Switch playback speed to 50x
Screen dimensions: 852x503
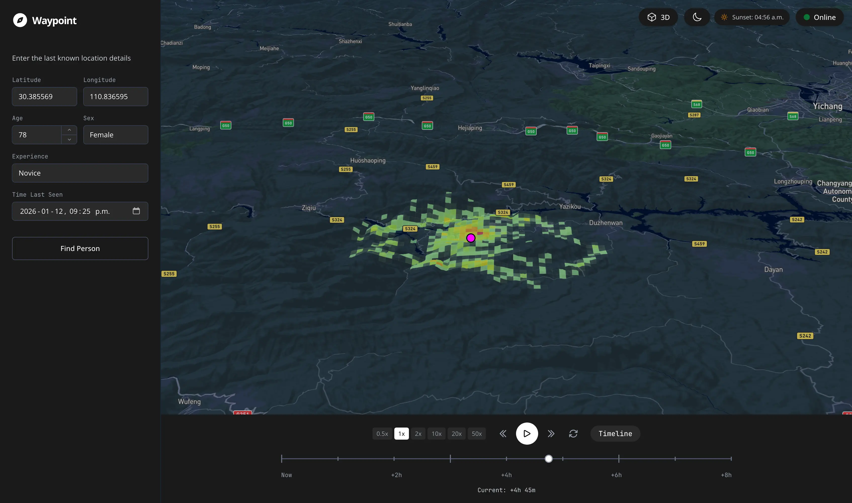(x=477, y=434)
